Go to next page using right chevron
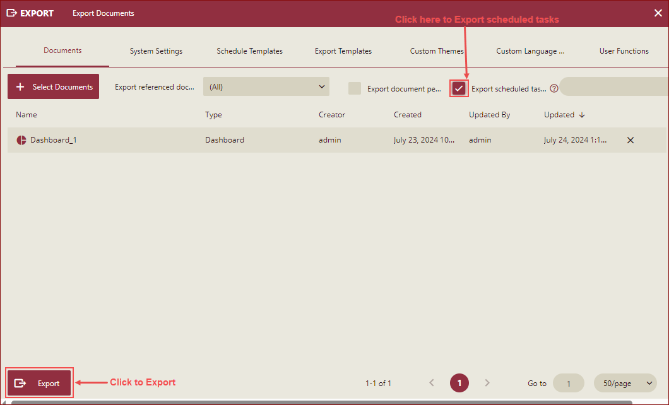Screen dimensions: 669x405 (487, 383)
